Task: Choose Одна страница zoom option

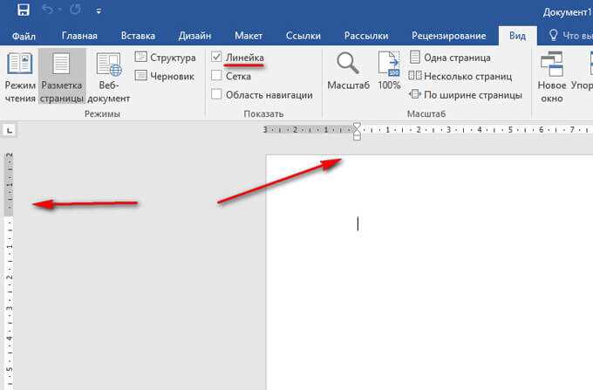Action: 450,58
